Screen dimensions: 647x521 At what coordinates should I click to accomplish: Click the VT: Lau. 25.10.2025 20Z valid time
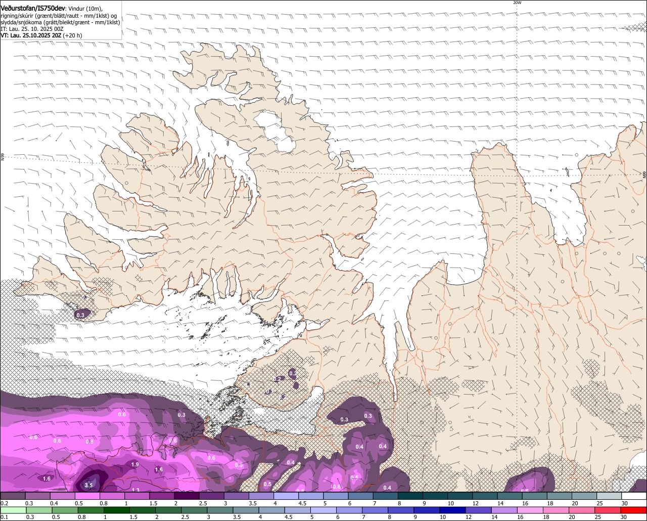pyautogui.click(x=31, y=35)
